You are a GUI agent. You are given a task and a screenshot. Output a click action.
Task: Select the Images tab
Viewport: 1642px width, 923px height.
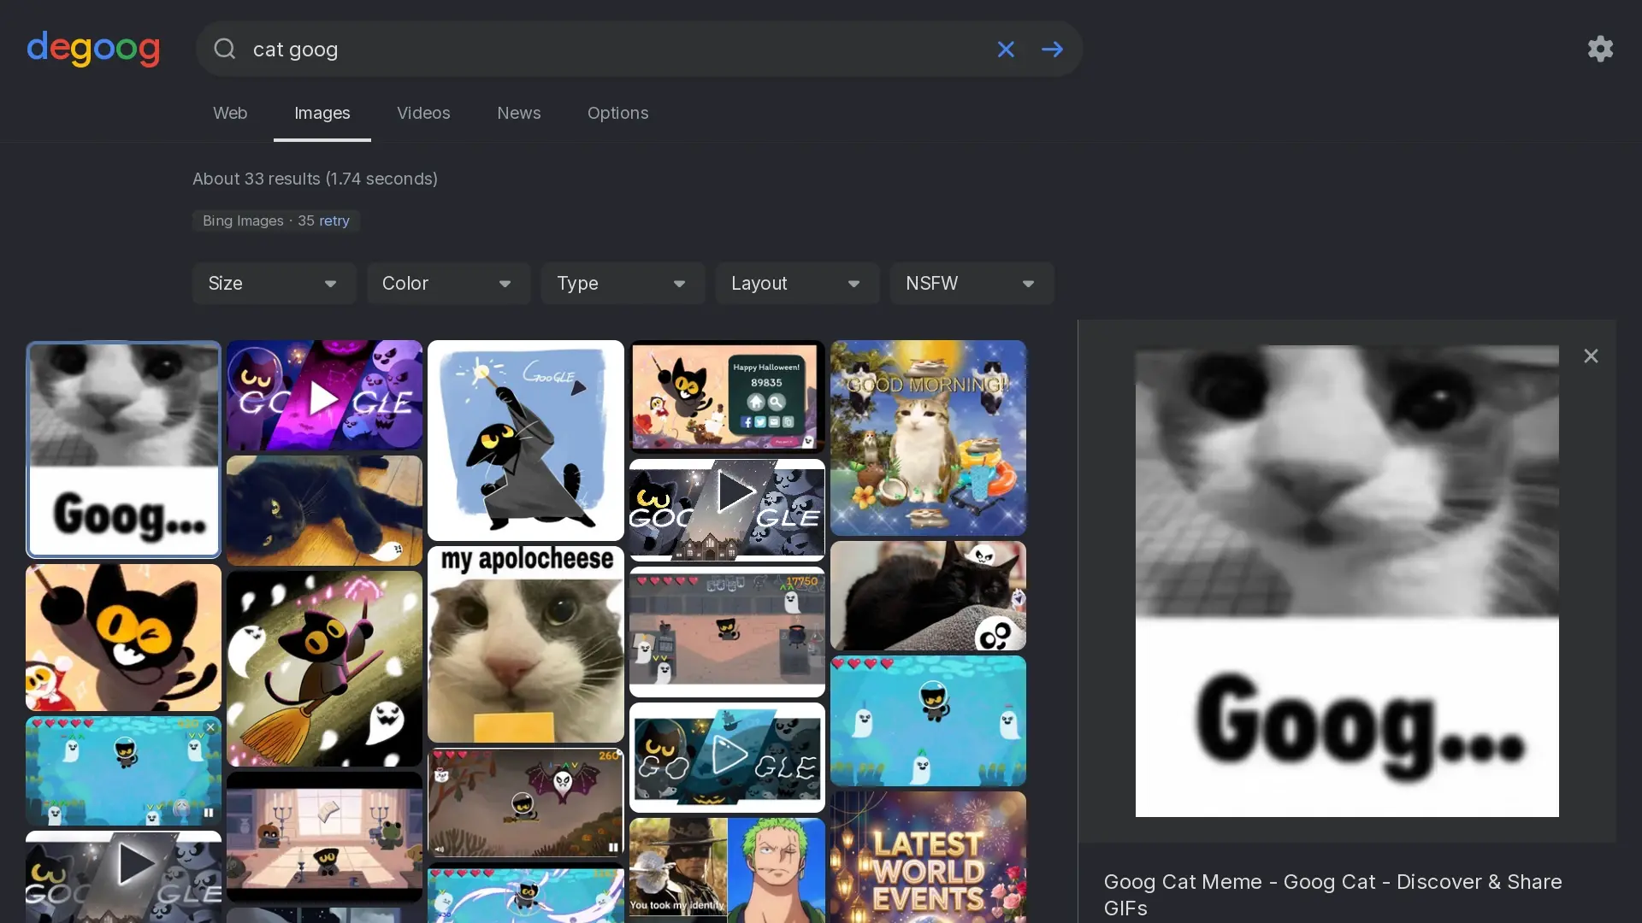[322, 113]
